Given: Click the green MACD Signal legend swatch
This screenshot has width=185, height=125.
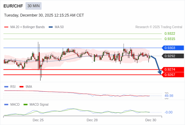Looking at the screenshot, I should point(25,105).
